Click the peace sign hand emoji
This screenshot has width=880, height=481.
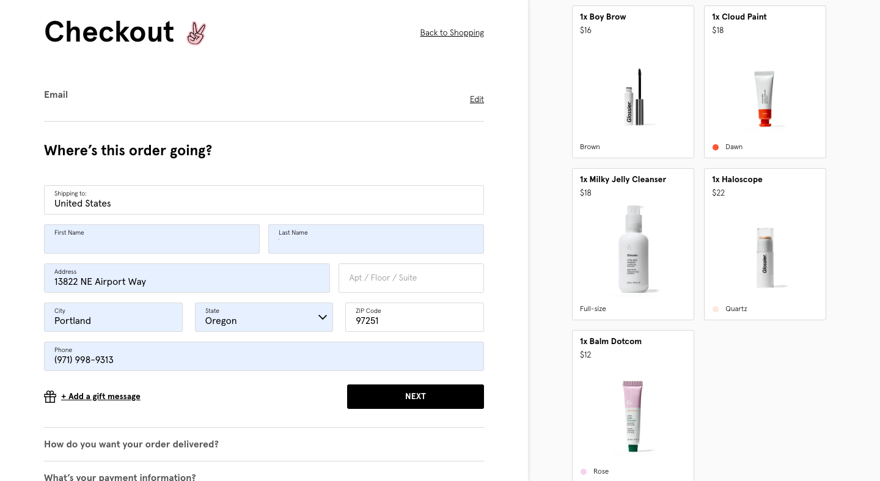196,34
